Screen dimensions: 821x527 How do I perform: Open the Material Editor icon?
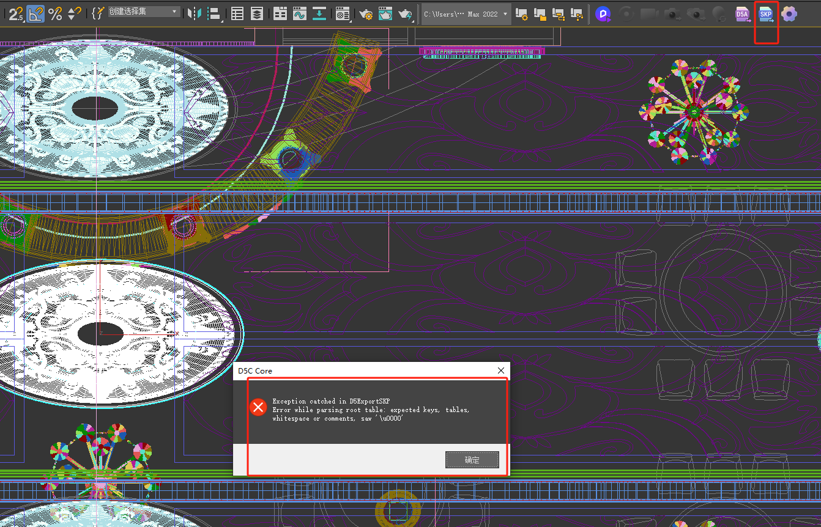343,13
